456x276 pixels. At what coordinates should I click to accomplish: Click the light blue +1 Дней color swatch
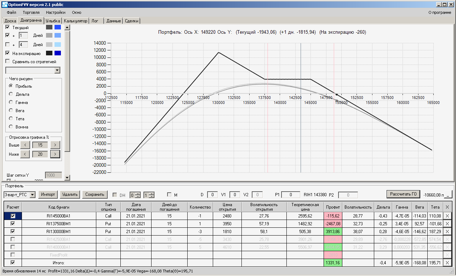[x=58, y=35]
